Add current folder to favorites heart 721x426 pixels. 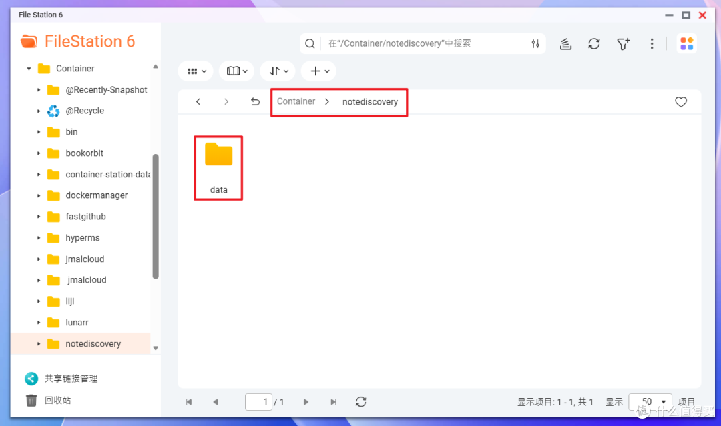(681, 101)
